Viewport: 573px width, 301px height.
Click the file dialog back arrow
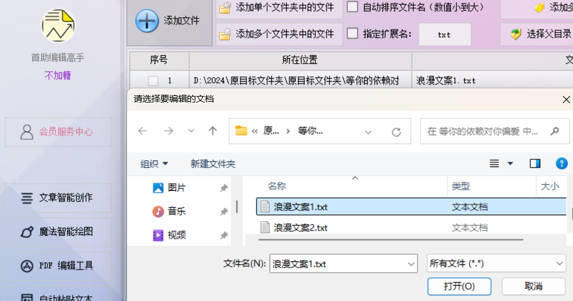point(143,131)
